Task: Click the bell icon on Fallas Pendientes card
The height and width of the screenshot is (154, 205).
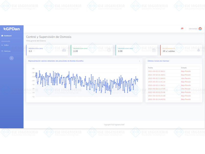Action: (199, 50)
